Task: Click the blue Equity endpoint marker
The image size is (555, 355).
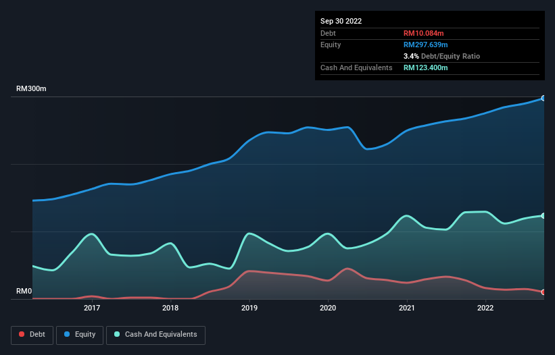Action: (x=544, y=98)
